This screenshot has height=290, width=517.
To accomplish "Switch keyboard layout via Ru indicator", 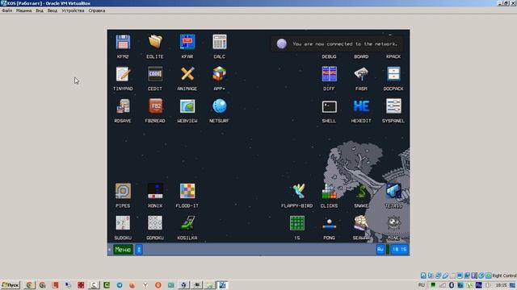I will point(380,249).
